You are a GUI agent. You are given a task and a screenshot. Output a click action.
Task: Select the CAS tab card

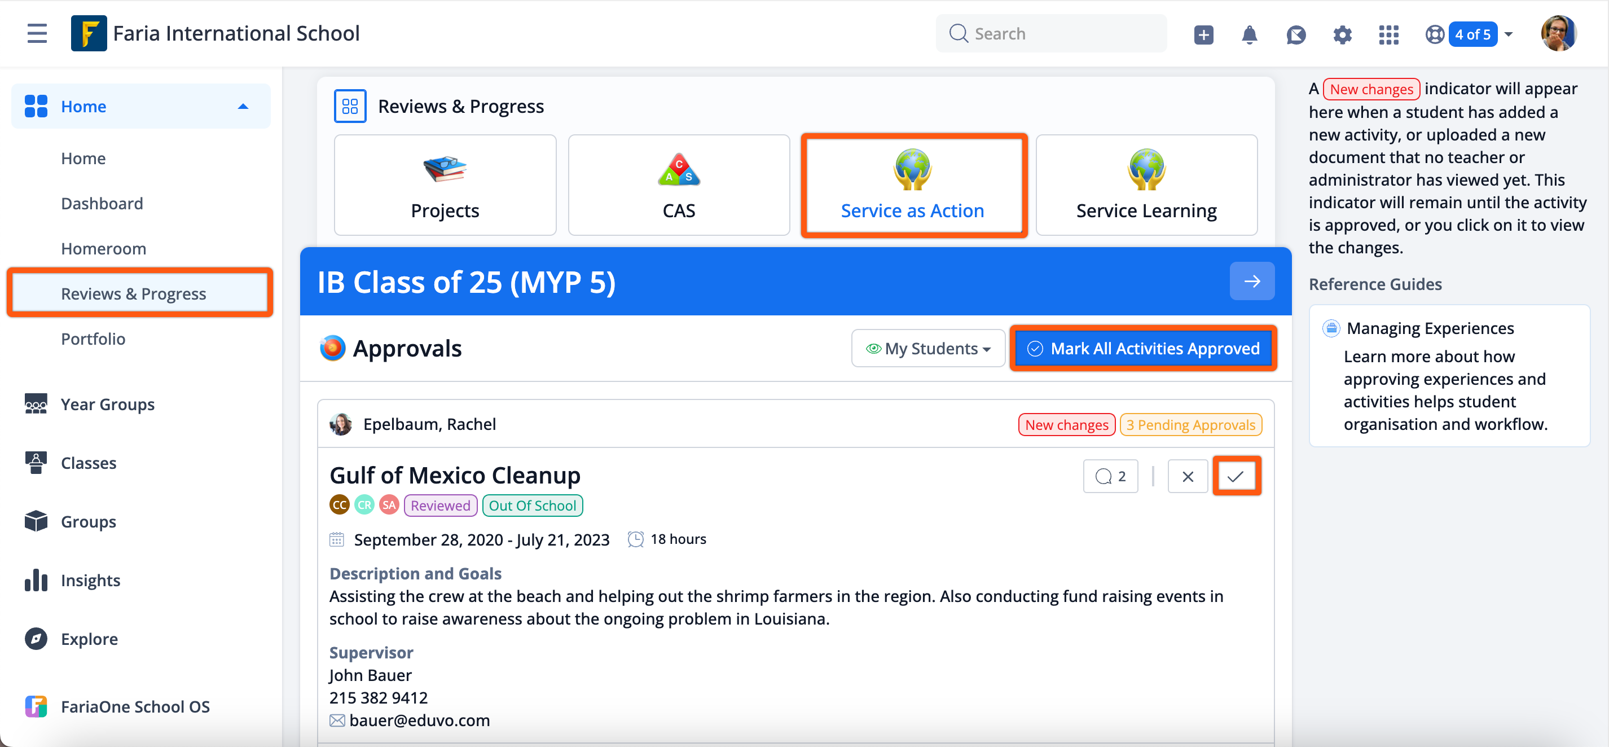click(679, 186)
